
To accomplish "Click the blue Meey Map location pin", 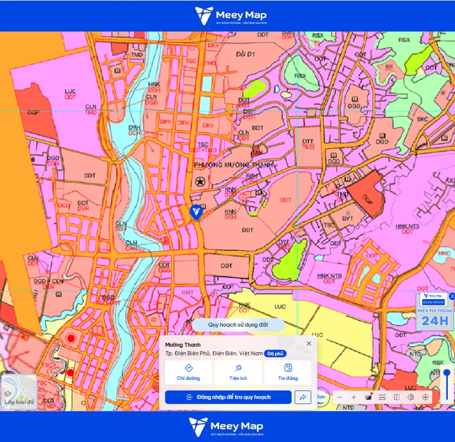I will [196, 212].
